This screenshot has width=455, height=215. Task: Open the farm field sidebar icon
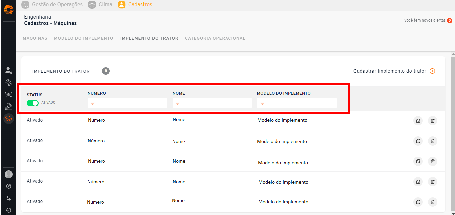9,106
